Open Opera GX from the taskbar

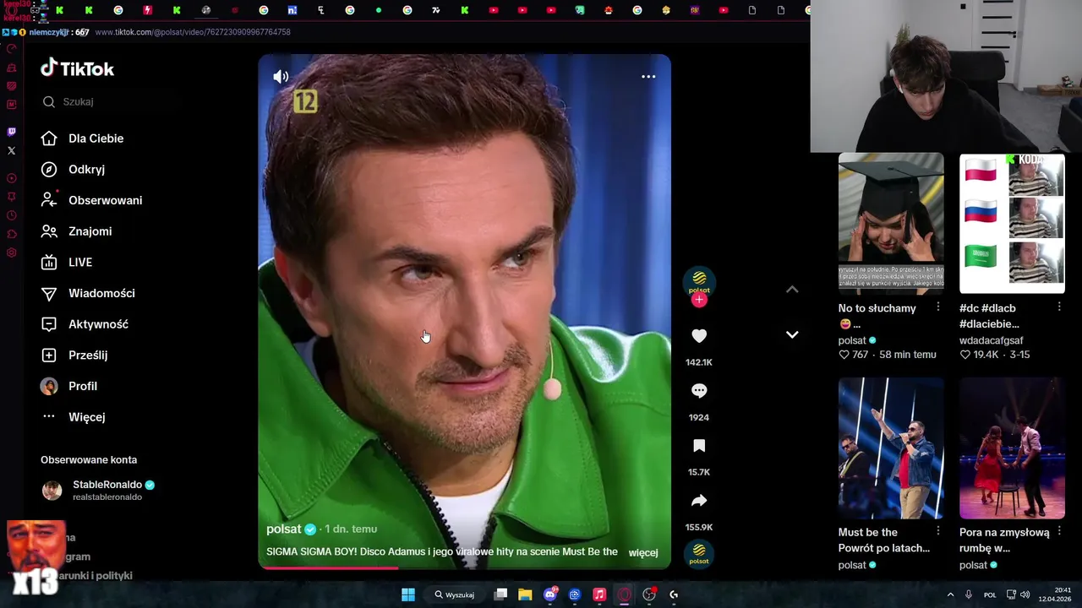coord(625,594)
